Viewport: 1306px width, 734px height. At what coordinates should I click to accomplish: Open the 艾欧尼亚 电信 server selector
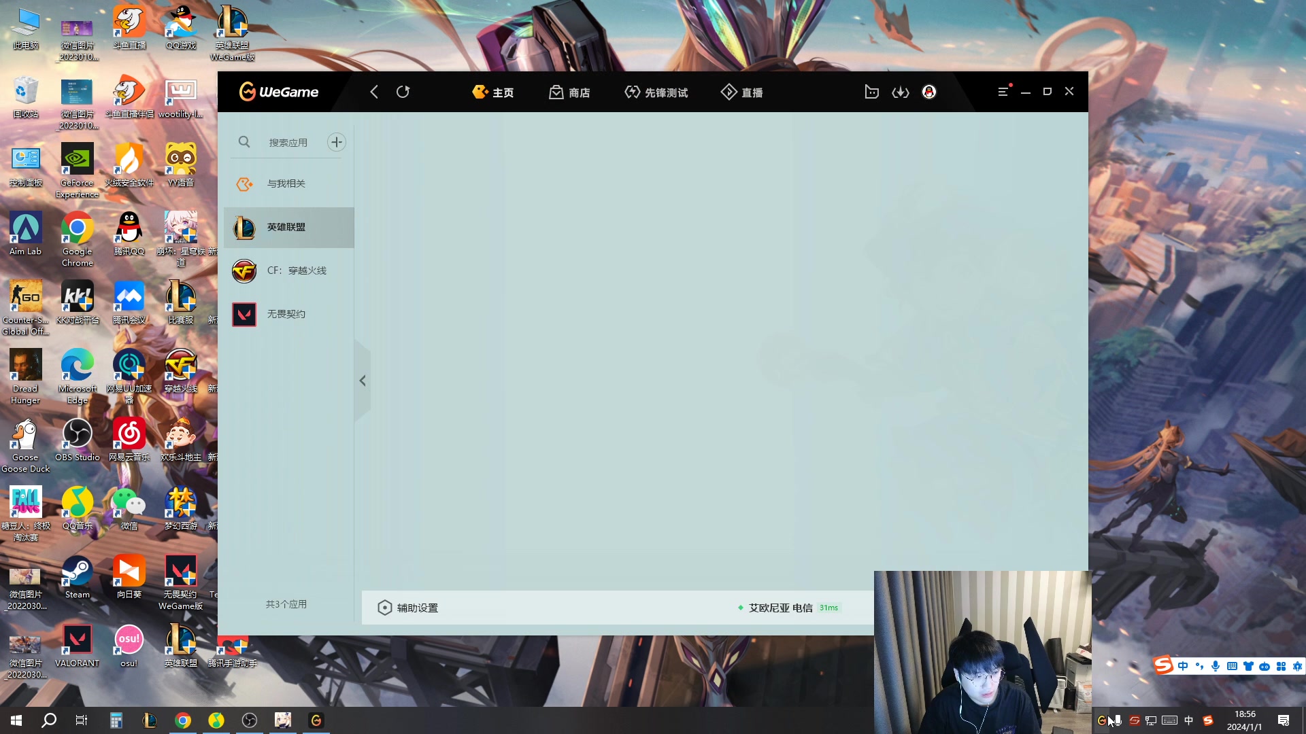tap(781, 608)
